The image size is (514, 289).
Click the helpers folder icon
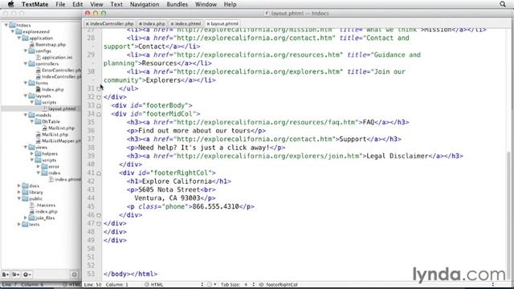pos(38,153)
